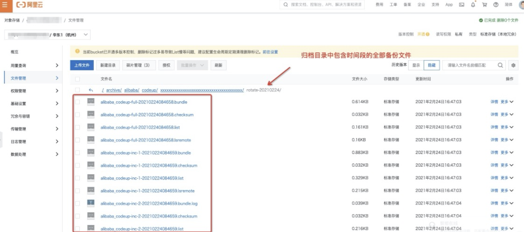
Task: Click file icon for inc-1-20210224084659.bundle
Action: pos(91,152)
